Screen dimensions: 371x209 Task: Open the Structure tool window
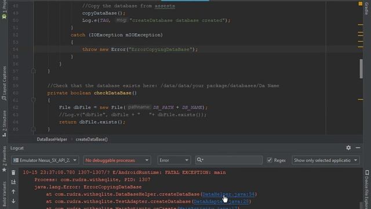4,124
